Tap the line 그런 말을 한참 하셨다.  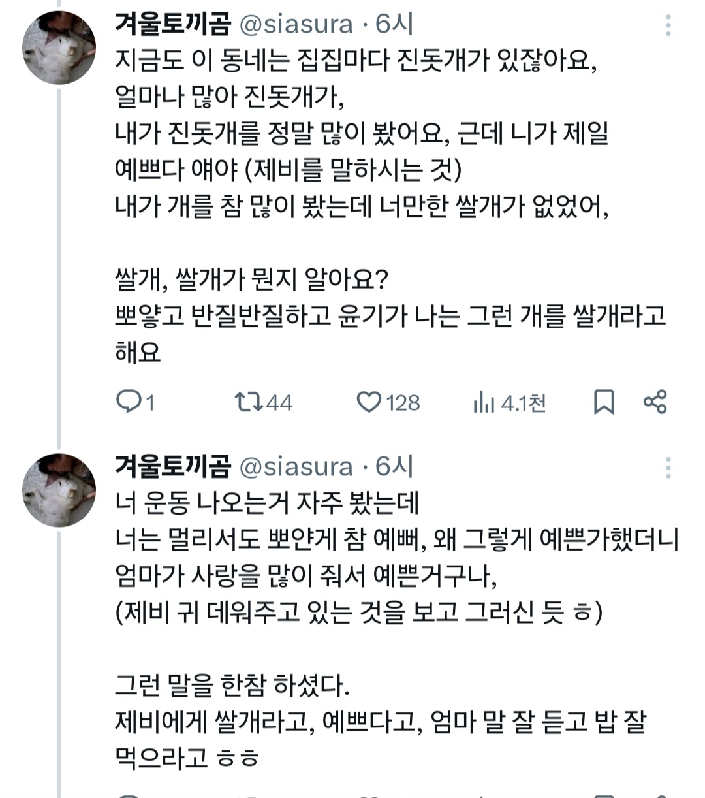click(x=232, y=685)
